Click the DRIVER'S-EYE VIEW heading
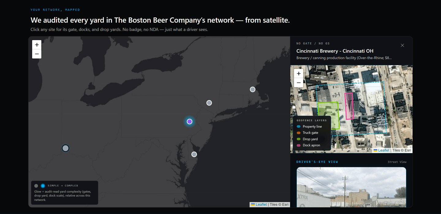 [x=317, y=162]
